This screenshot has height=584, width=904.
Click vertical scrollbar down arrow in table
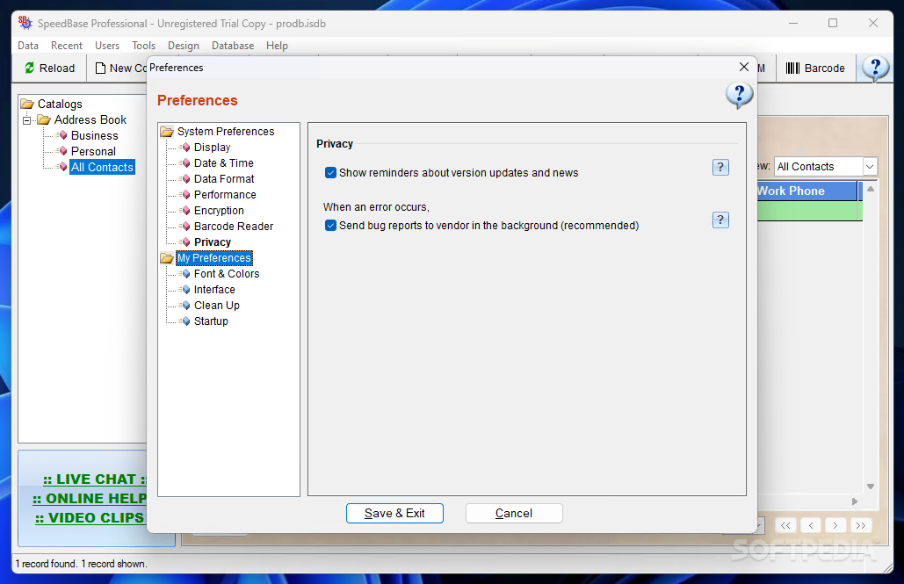(x=871, y=487)
